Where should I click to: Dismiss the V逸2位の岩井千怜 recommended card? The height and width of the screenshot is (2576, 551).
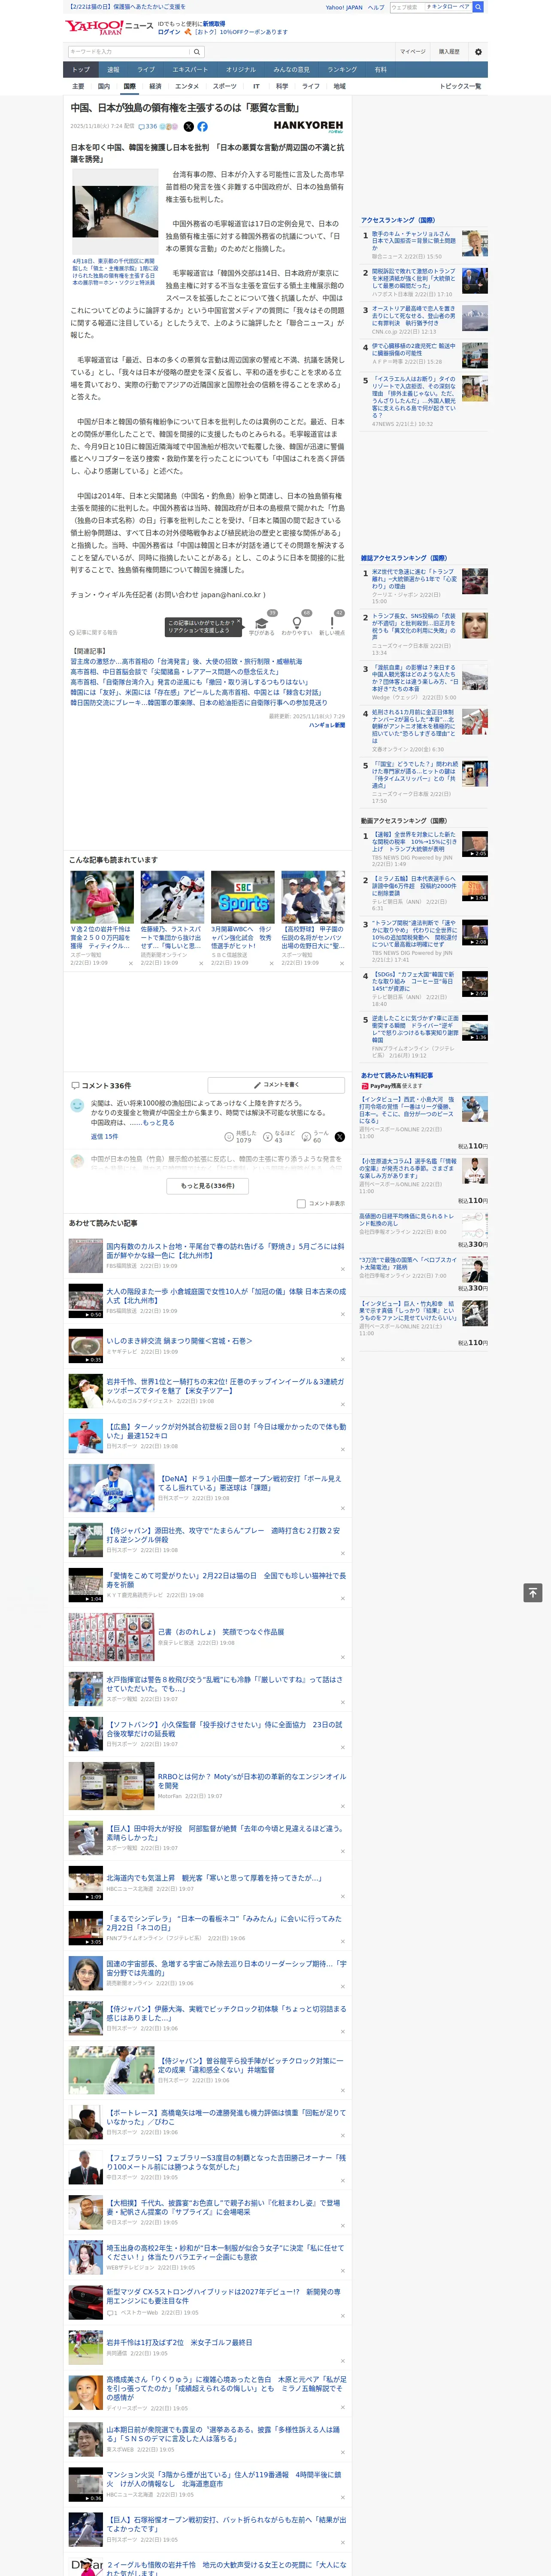130,963
